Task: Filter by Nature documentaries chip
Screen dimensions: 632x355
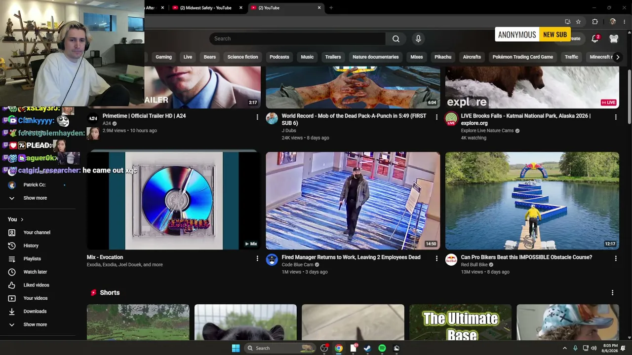Action: pos(375,57)
